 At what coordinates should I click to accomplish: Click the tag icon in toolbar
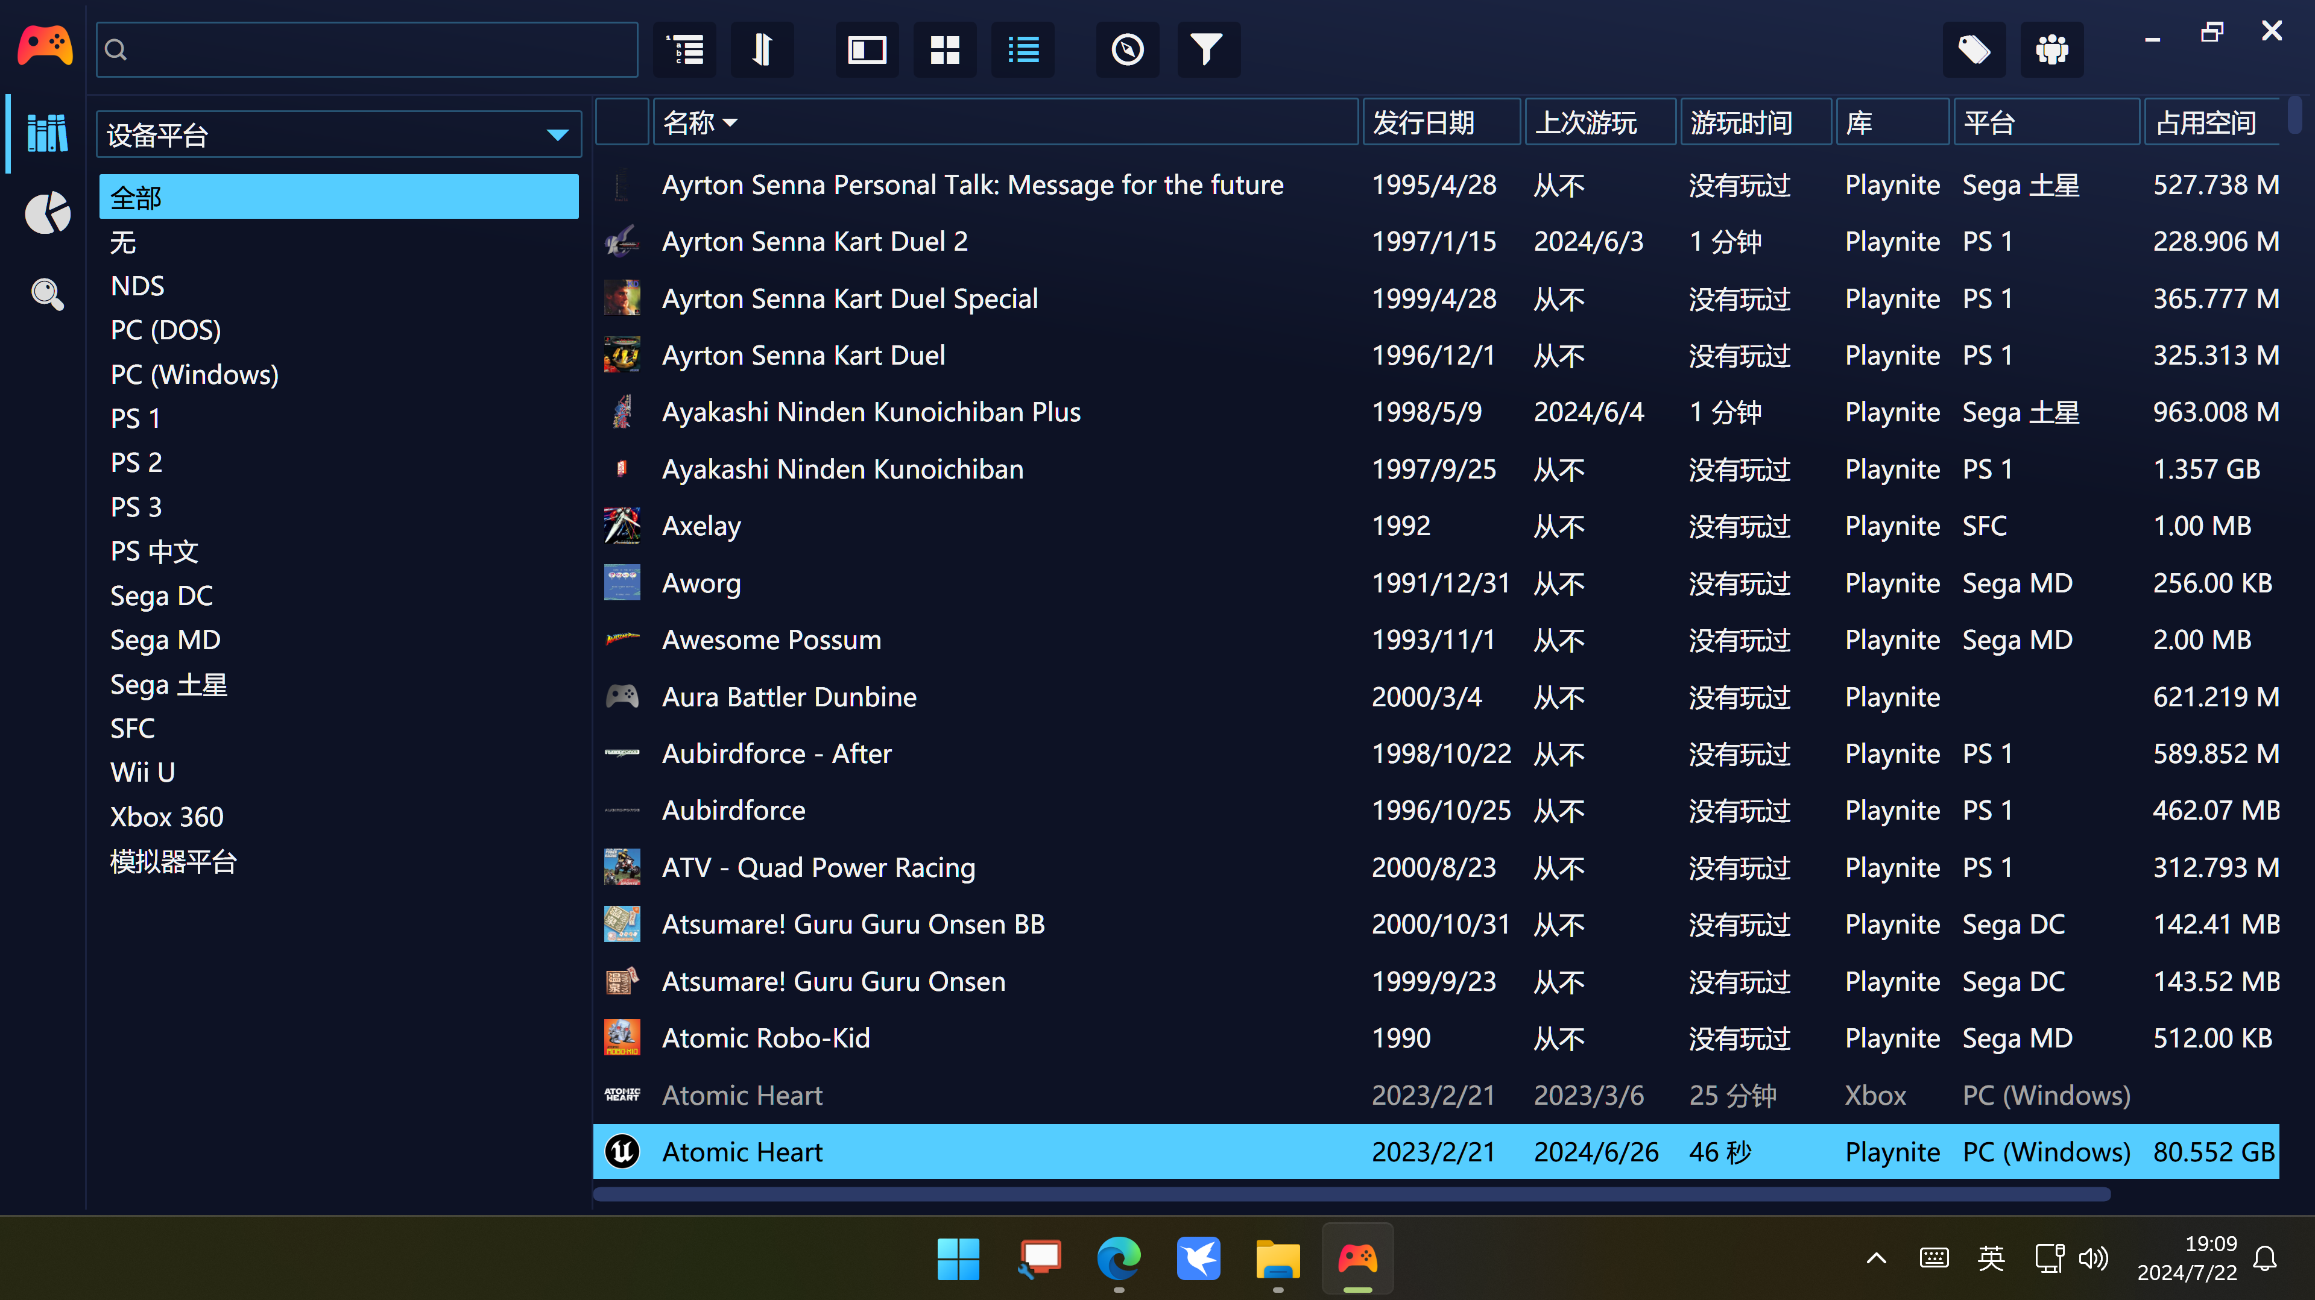pyautogui.click(x=1974, y=49)
